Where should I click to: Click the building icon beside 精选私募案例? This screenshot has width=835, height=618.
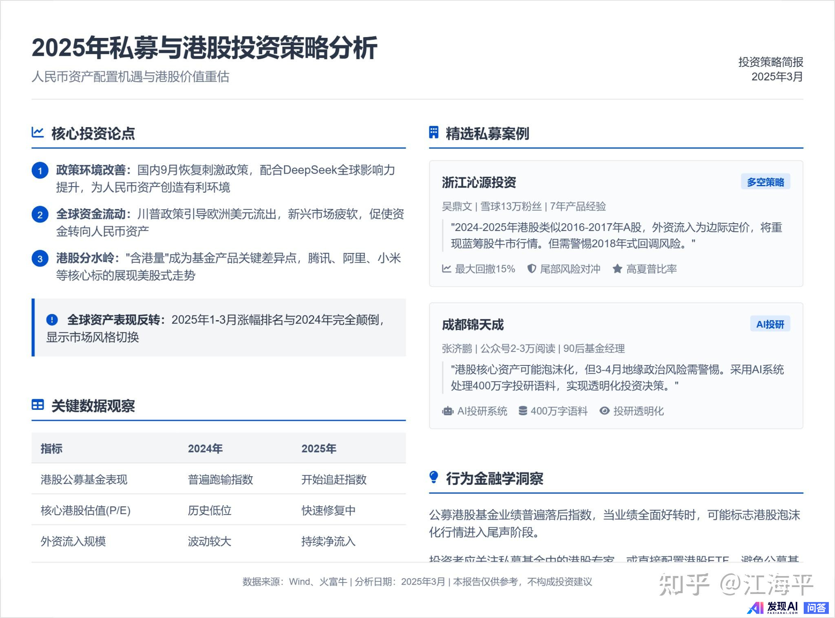[434, 132]
